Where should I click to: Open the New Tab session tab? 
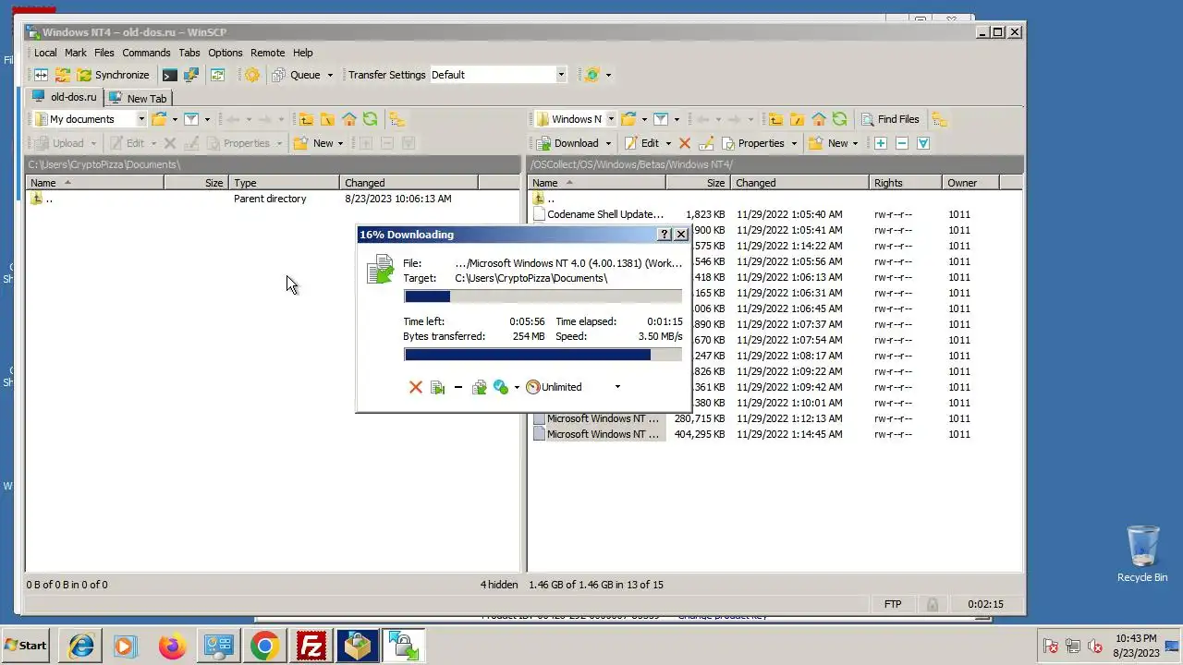point(138,98)
